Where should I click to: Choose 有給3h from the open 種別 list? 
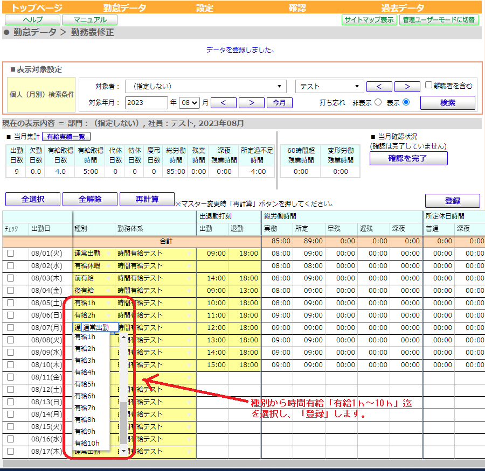91,360
